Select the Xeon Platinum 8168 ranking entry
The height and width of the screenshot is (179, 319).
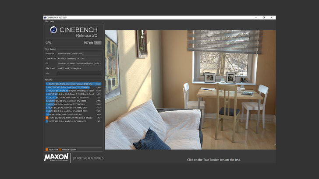coord(73,84)
